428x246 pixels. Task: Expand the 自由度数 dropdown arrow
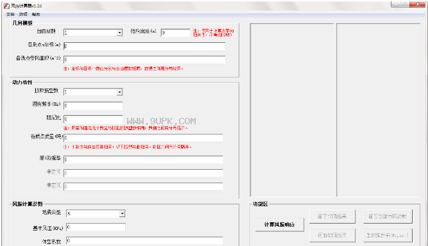pyautogui.click(x=119, y=33)
